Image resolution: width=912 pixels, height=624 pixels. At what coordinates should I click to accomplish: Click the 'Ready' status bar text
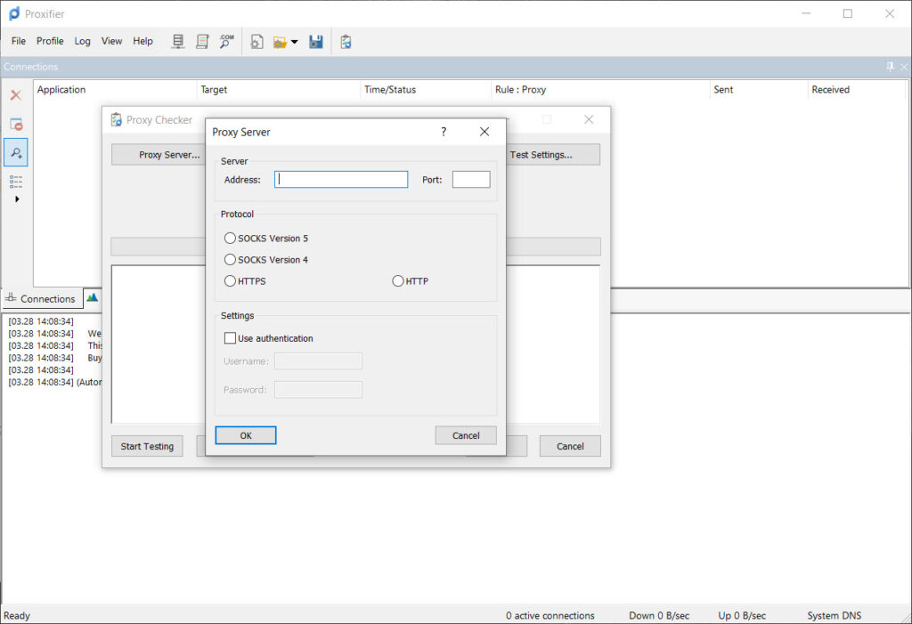(x=17, y=615)
